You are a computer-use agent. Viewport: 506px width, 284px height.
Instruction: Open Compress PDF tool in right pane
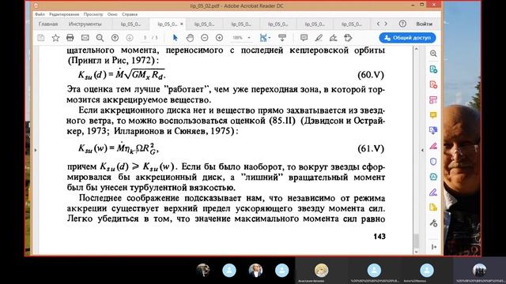coord(433,177)
